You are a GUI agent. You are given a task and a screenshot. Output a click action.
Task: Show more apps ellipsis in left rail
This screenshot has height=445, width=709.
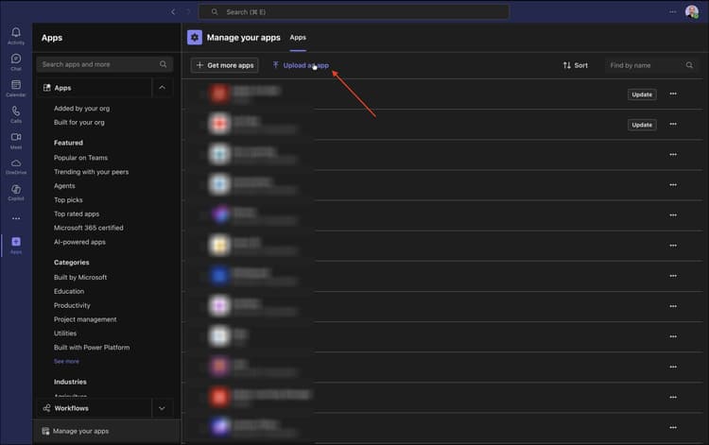point(16,218)
